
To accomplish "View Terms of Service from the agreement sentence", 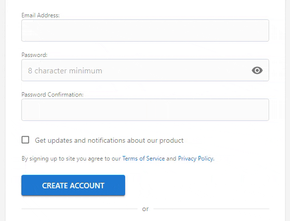I will coord(144,159).
